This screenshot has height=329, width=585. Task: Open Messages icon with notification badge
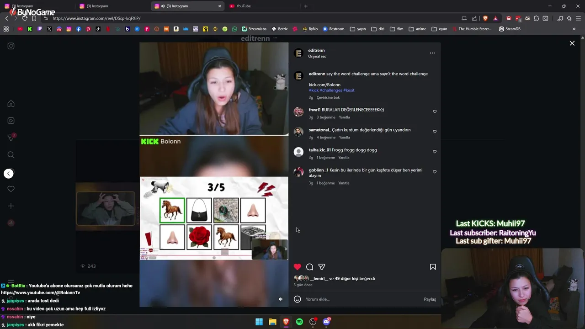[11, 138]
